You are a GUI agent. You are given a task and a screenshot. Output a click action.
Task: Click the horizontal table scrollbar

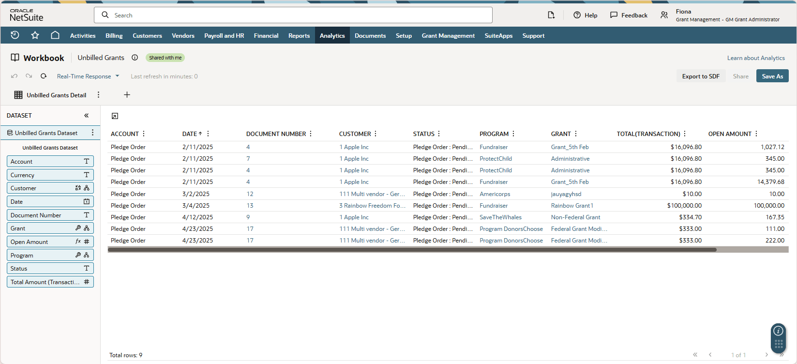click(x=412, y=250)
